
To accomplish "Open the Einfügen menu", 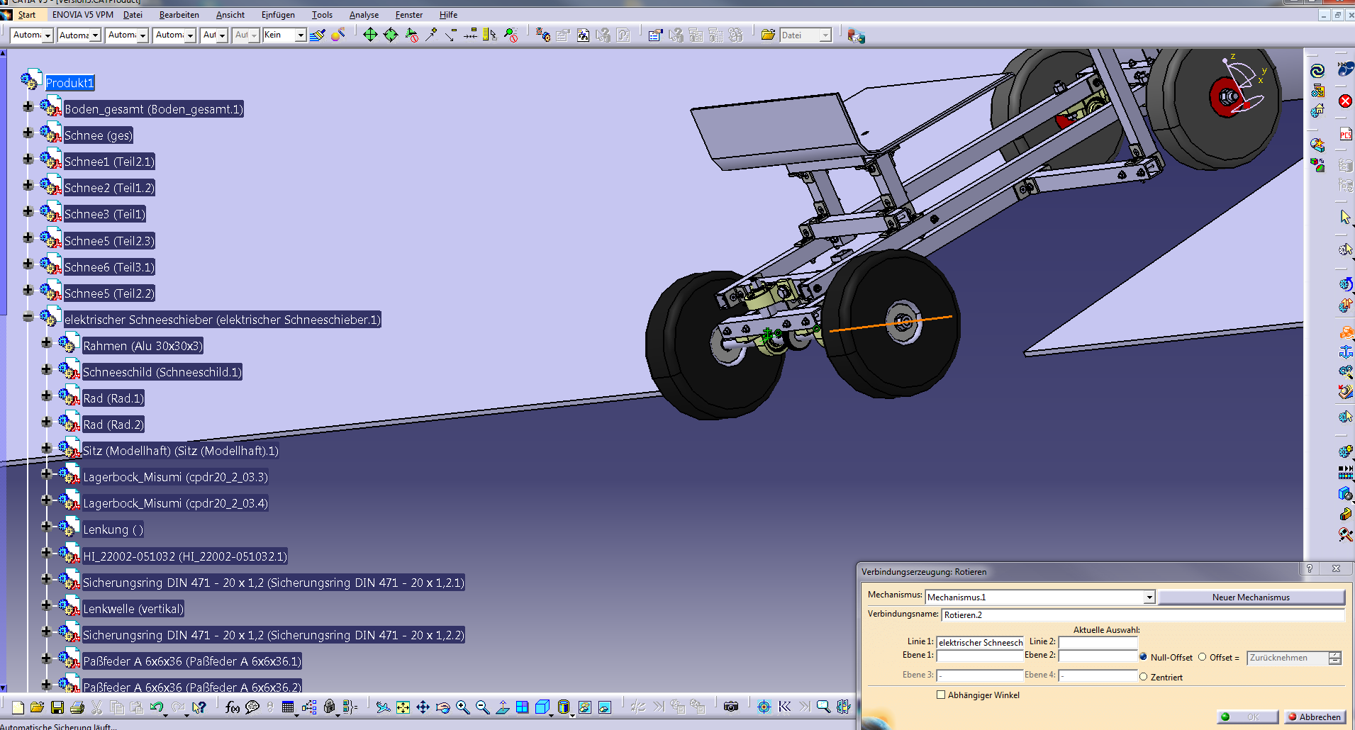I will [x=278, y=15].
